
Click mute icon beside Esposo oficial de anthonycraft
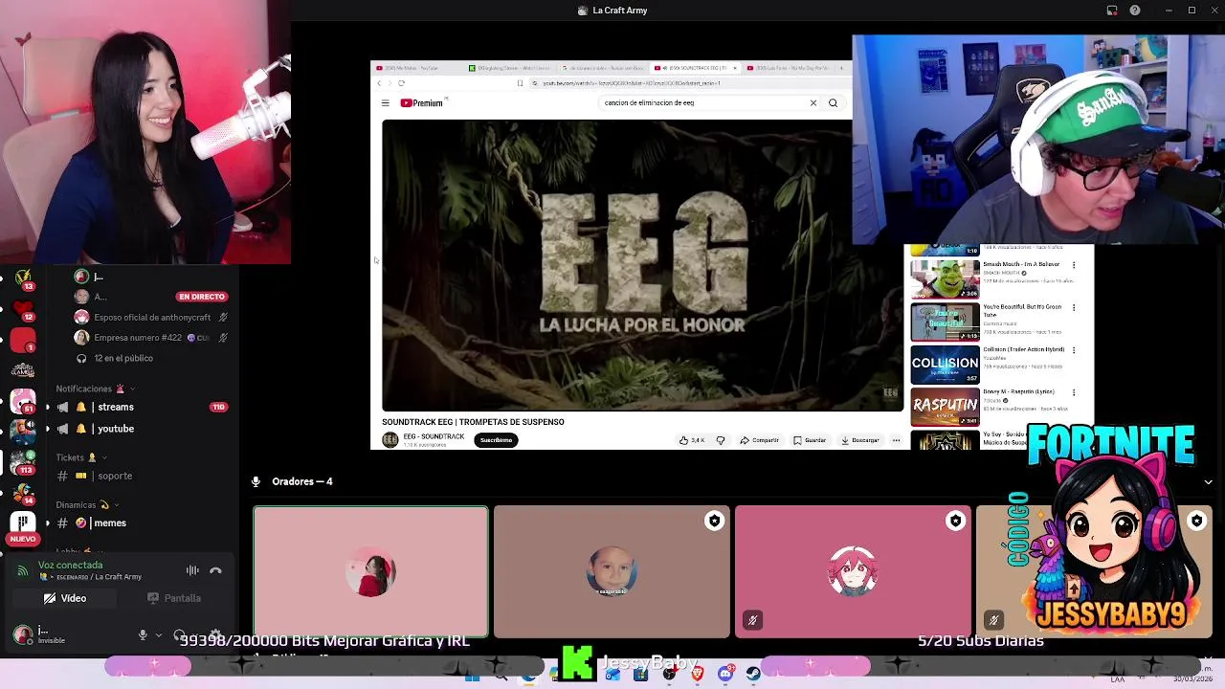click(223, 318)
